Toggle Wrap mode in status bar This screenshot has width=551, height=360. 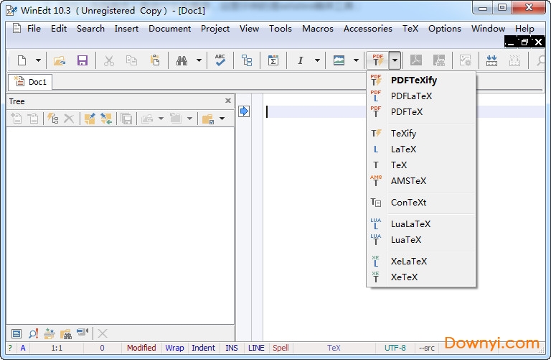tap(174, 348)
